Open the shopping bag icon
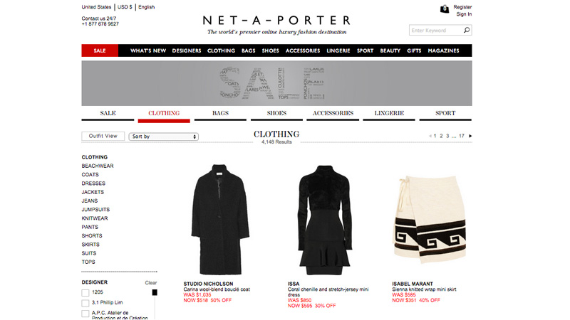This screenshot has height=320, width=570. (x=444, y=9)
